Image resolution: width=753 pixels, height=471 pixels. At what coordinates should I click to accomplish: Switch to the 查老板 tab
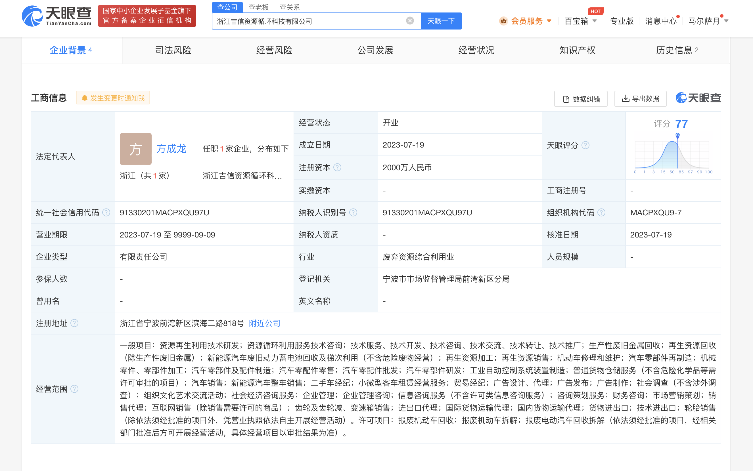[x=259, y=7]
